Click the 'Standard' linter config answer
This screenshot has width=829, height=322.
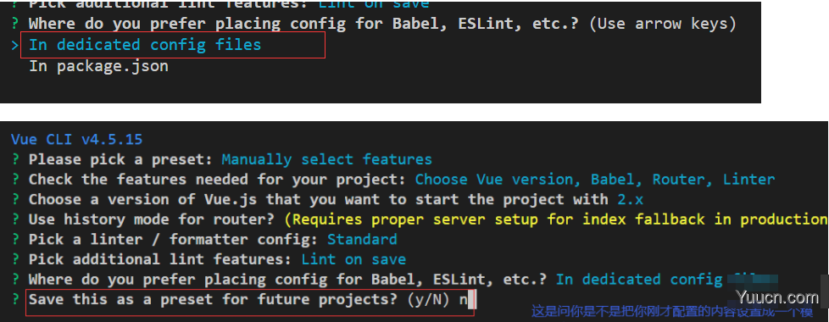point(362,239)
